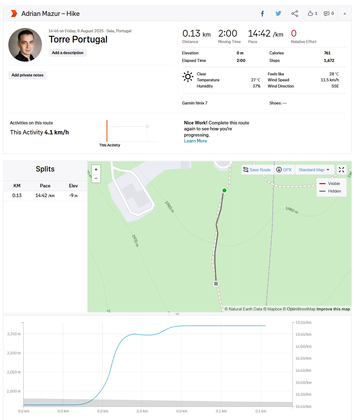
Task: Expand the map to fullscreen
Action: 341,170
